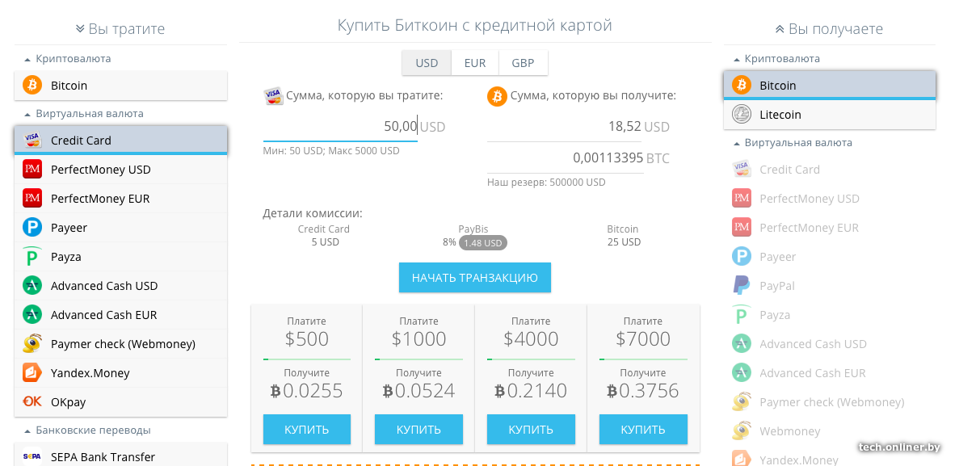This screenshot has width=959, height=466.
Task: Focus the spend amount input field
Action: tap(341, 127)
